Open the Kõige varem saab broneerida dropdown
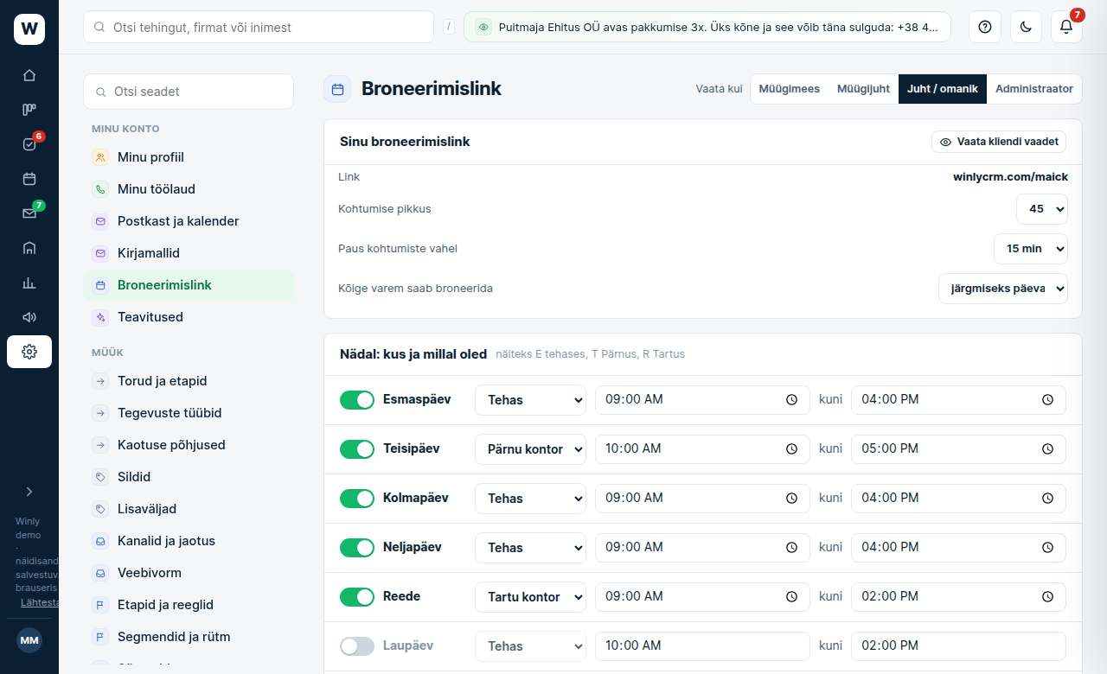Image resolution: width=1107 pixels, height=674 pixels. click(x=1003, y=288)
